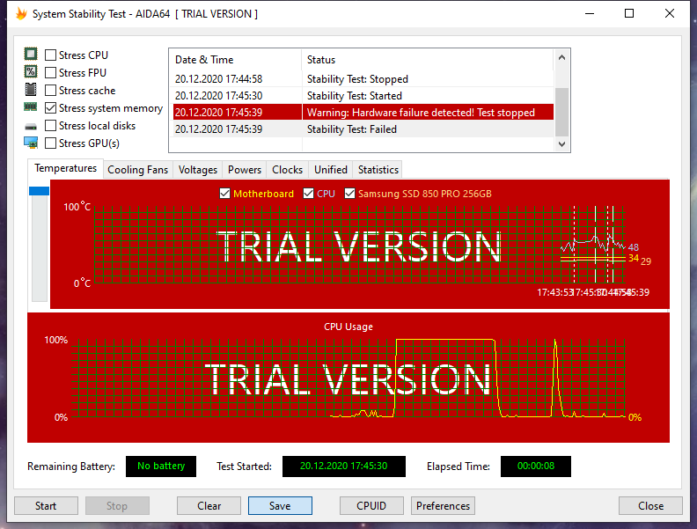The width and height of the screenshot is (697, 529).
Task: Open the CPUID panel
Action: point(371,506)
